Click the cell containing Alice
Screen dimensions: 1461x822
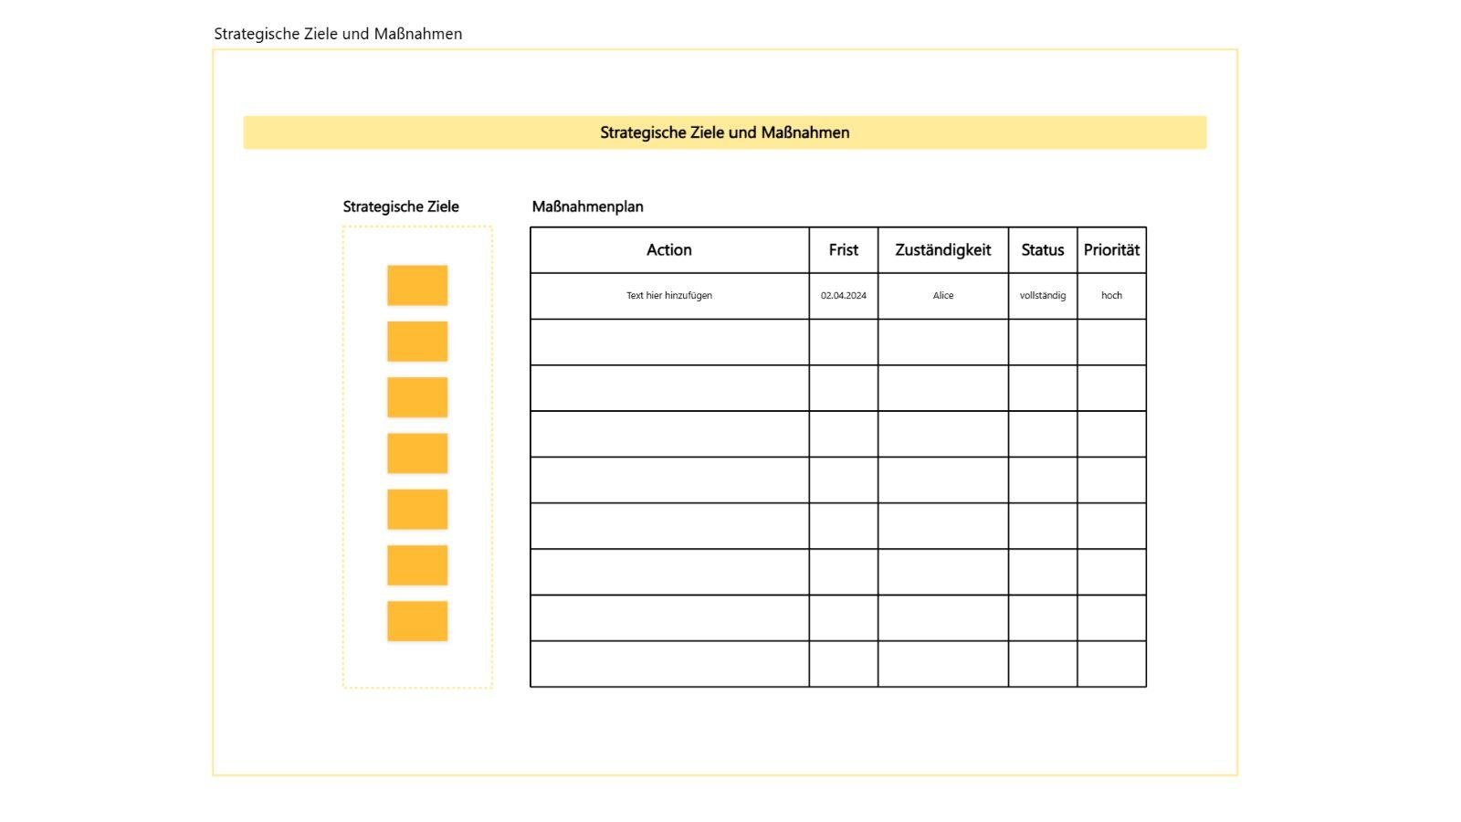942,295
